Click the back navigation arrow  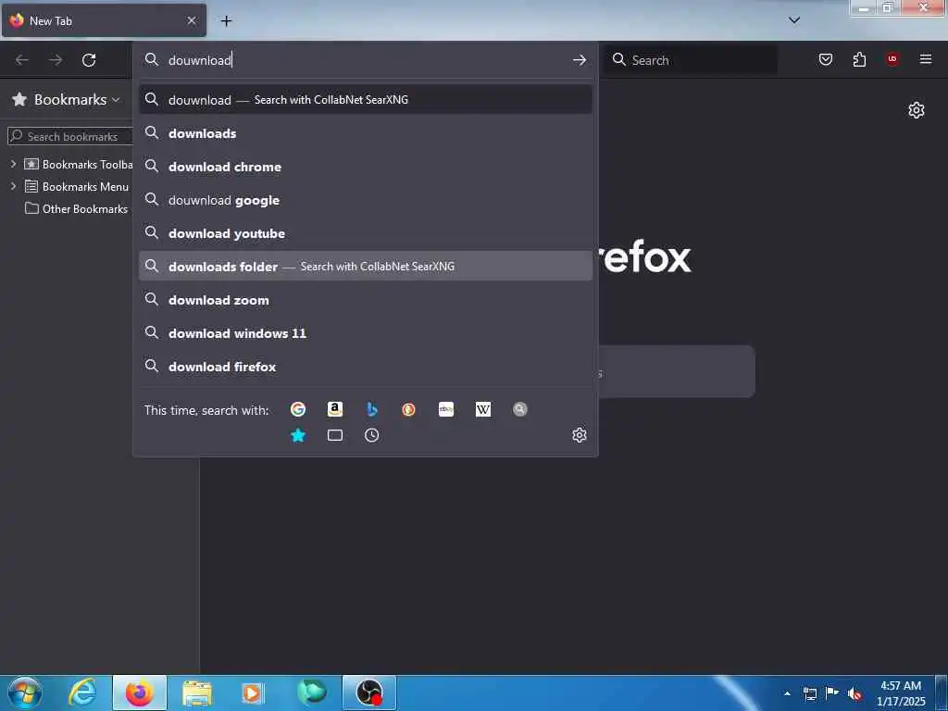(x=22, y=60)
